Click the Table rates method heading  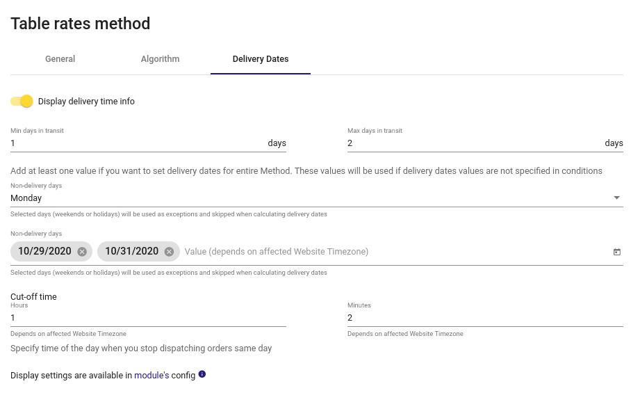coord(80,24)
